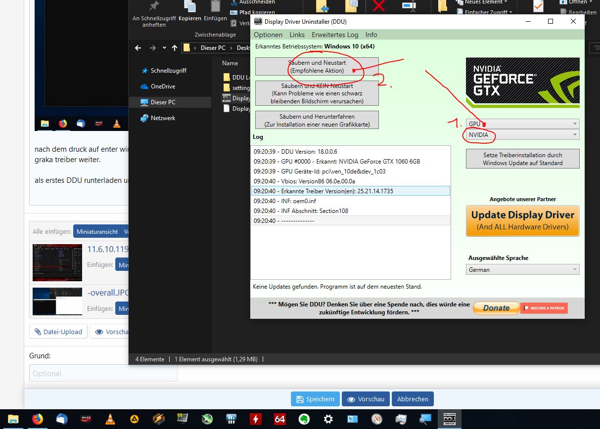Click the DDU icon in the taskbar
This screenshot has height=429, width=600.
(x=449, y=419)
